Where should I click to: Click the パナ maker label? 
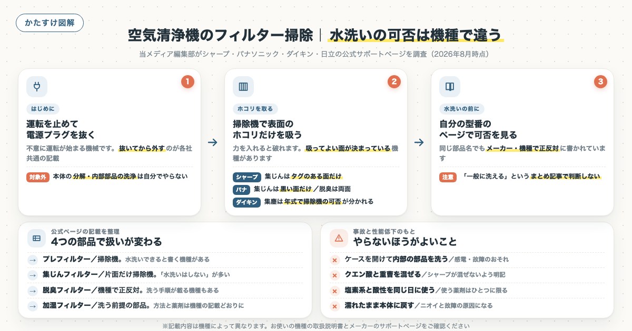pyautogui.click(x=241, y=190)
